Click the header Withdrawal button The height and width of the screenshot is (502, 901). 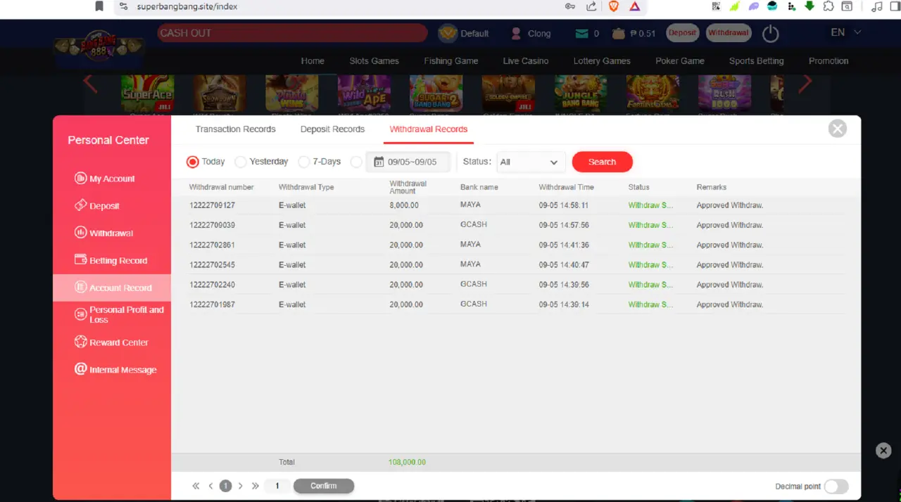tap(729, 33)
